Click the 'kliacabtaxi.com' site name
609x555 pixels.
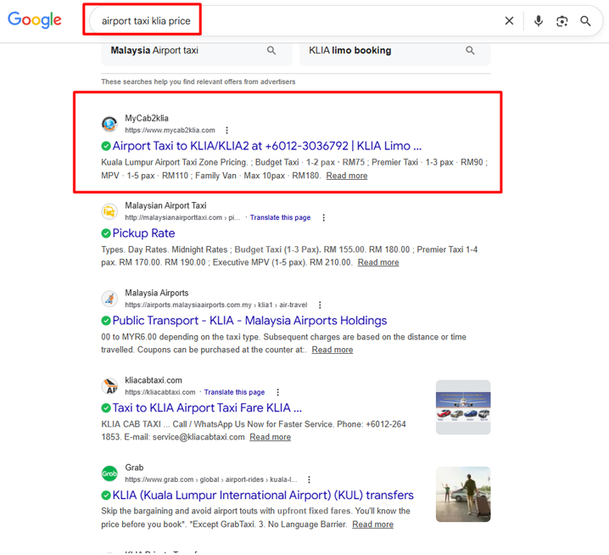pos(154,380)
